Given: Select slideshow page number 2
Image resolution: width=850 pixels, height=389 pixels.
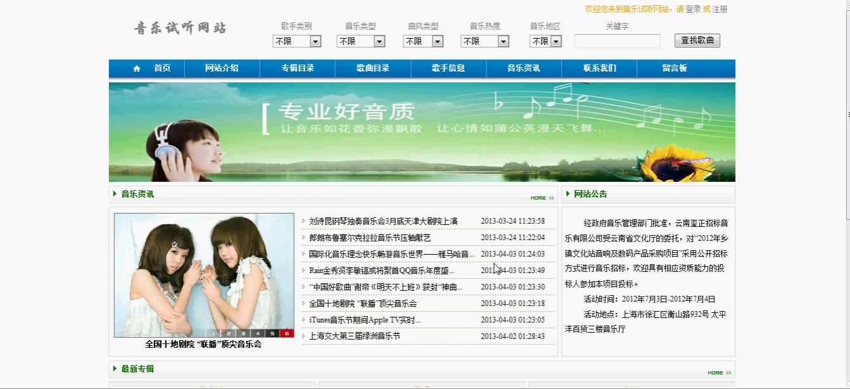Looking at the screenshot, I should [x=228, y=333].
